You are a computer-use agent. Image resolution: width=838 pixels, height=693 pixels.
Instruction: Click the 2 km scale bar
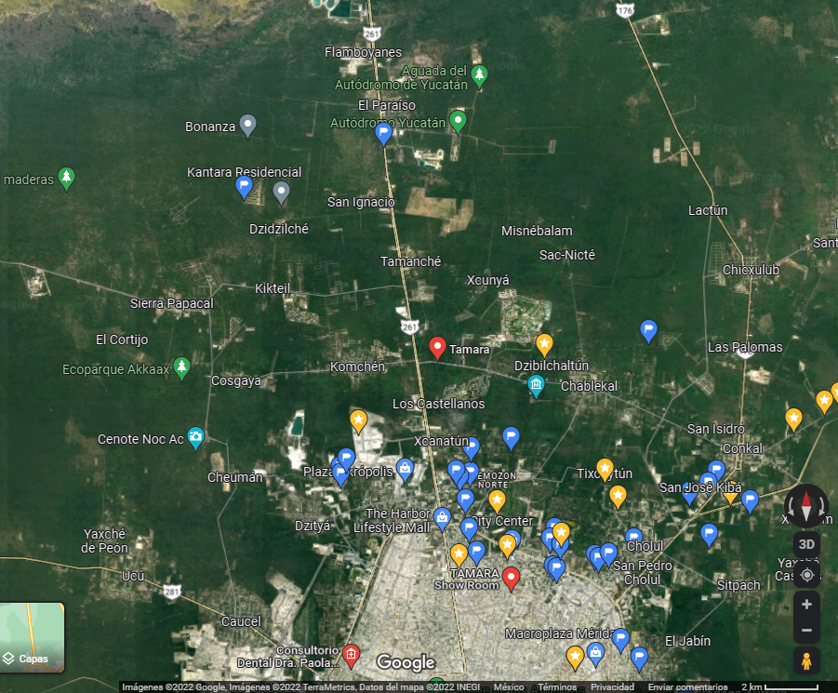(x=779, y=686)
